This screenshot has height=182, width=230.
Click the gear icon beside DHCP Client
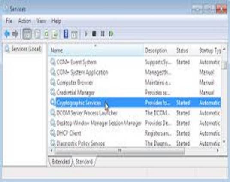point(53,133)
